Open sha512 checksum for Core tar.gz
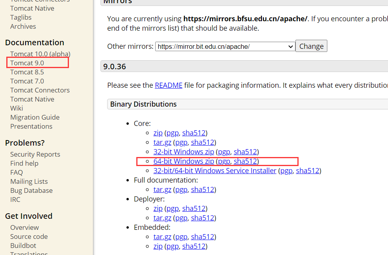The height and width of the screenshot is (255, 388). pyautogui.click(x=202, y=142)
